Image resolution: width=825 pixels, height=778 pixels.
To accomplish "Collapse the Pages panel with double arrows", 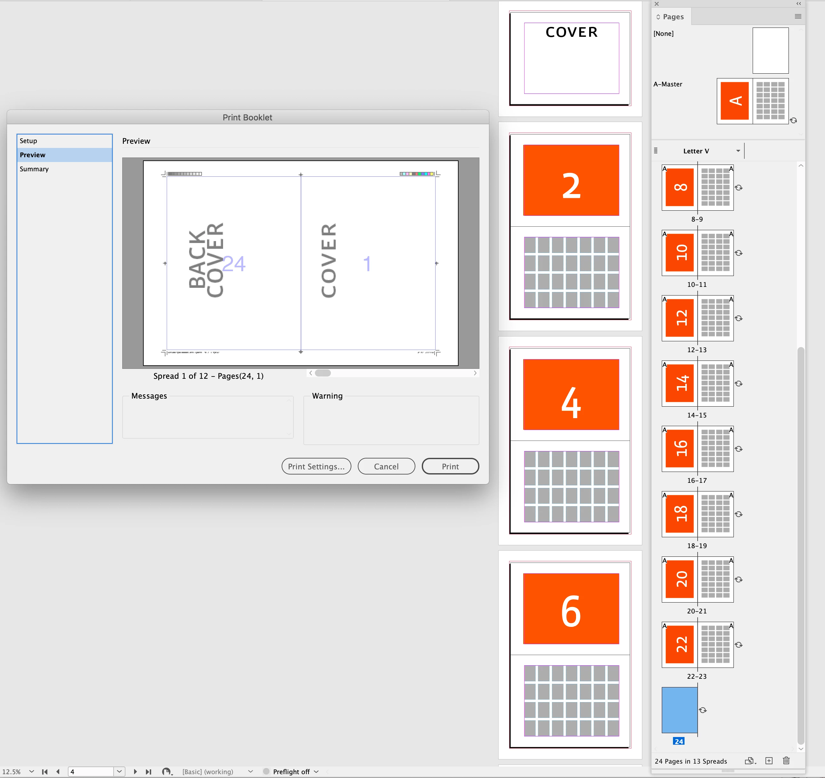I will click(798, 4).
